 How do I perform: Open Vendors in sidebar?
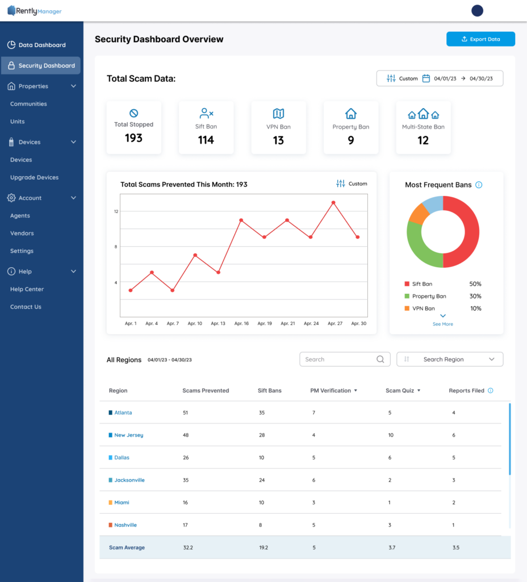(22, 233)
